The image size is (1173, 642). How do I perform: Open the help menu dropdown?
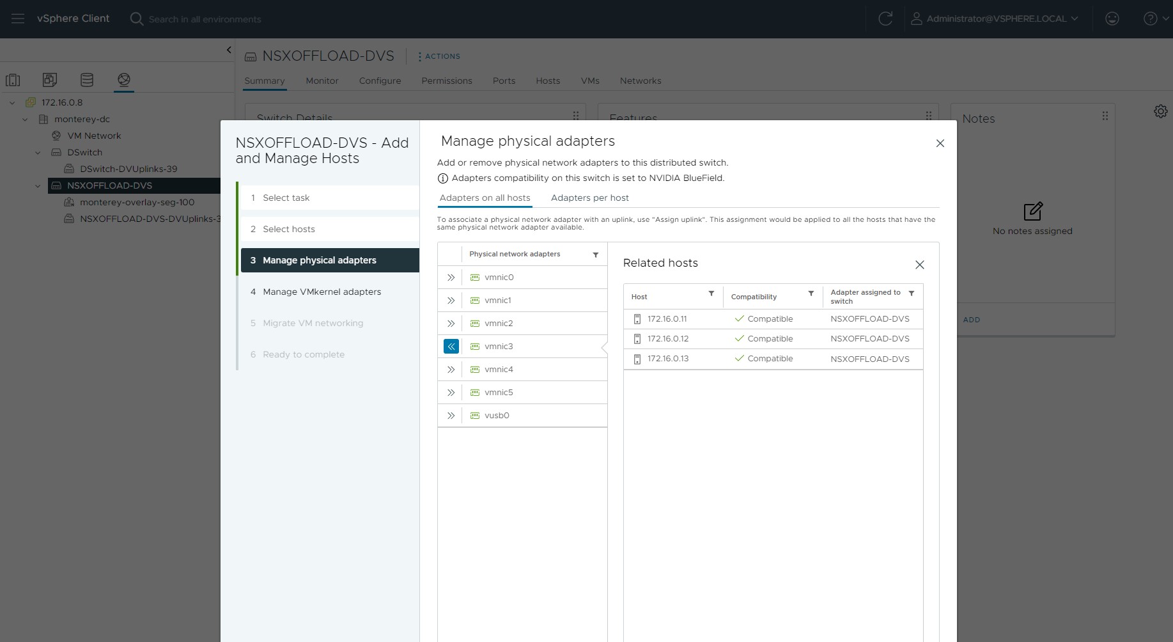(x=1155, y=19)
